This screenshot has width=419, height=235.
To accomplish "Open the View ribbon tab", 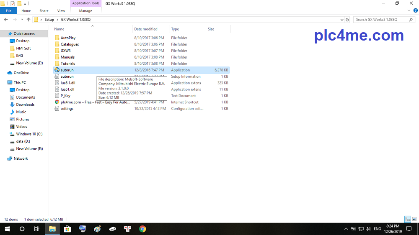I will coord(61,11).
